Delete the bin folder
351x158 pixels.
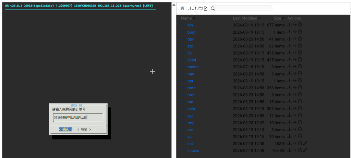[x=300, y=25]
